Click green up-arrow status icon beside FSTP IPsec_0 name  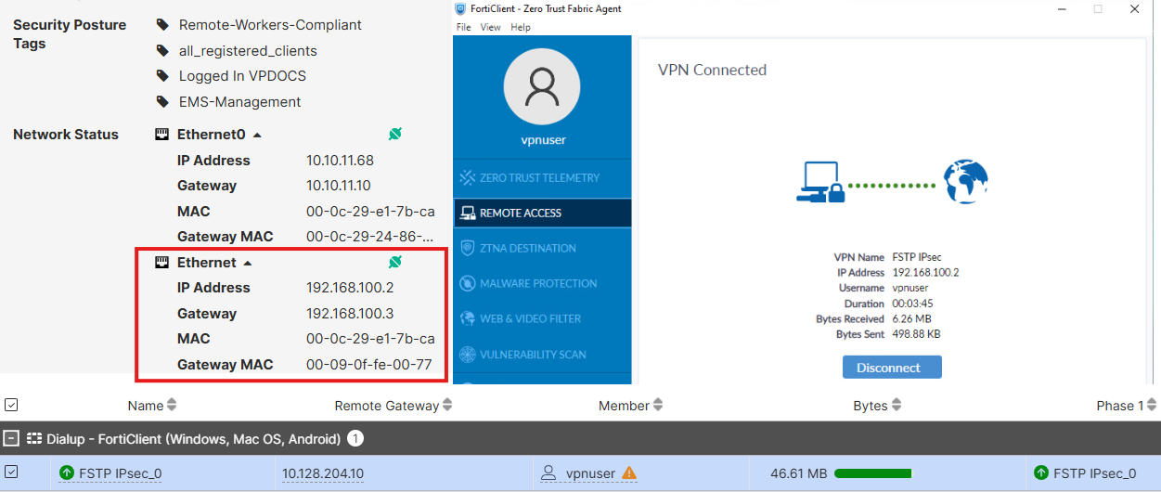pos(67,473)
